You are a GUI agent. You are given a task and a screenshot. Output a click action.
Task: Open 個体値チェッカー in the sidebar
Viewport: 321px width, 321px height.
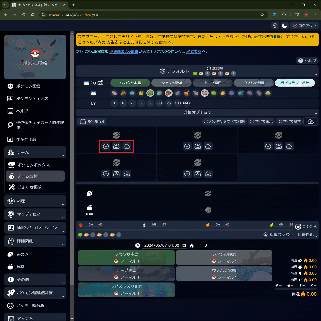35,125
